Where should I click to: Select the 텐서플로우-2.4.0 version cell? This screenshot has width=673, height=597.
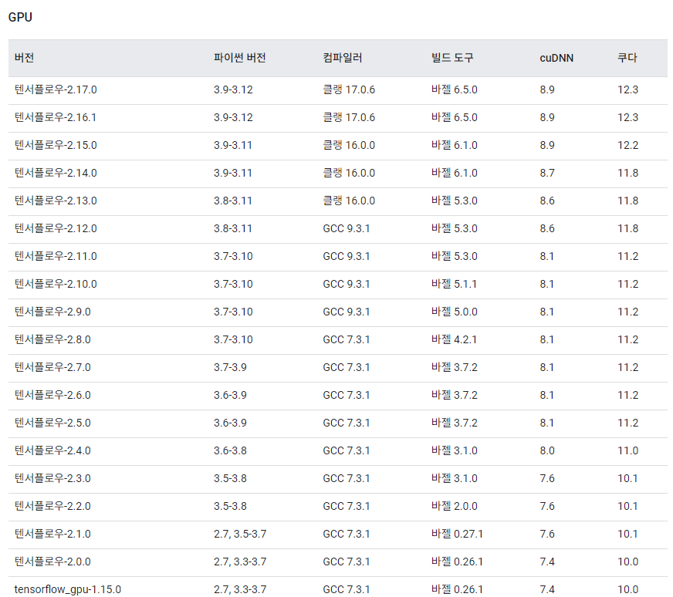coord(52,450)
